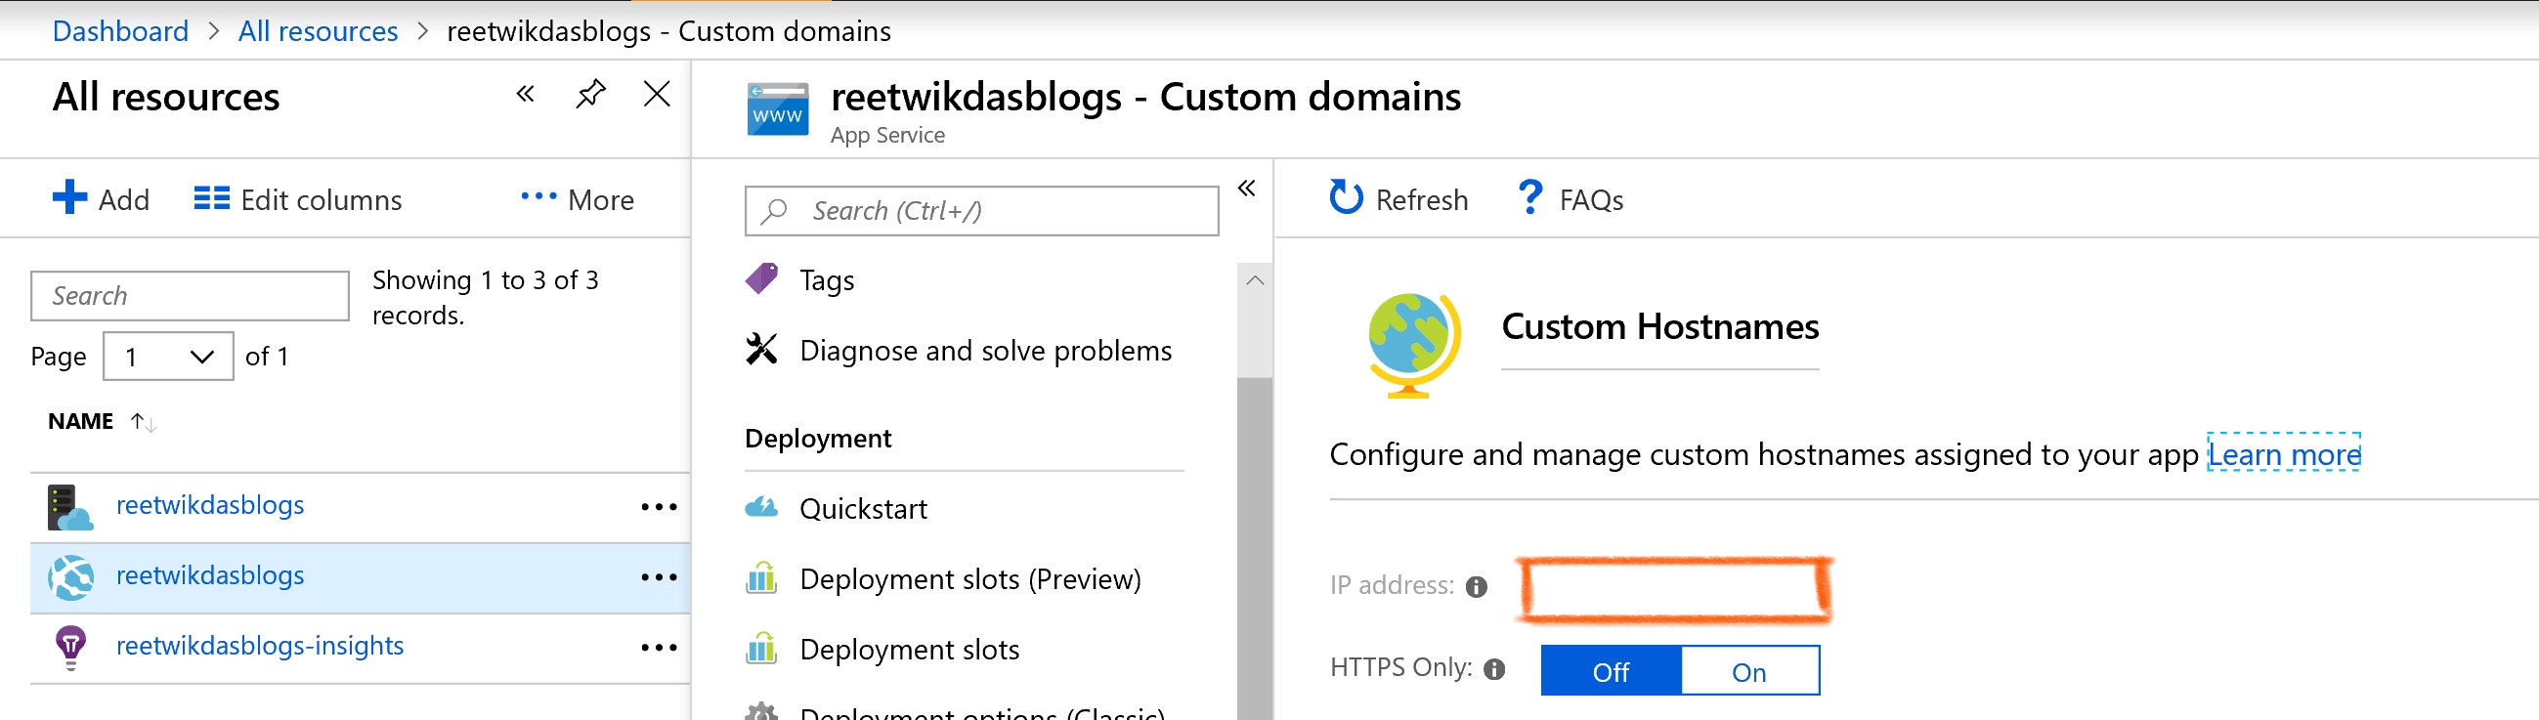
Task: Follow the Learn more link
Action: [x=2284, y=454]
